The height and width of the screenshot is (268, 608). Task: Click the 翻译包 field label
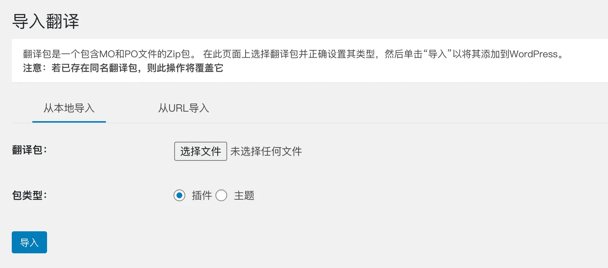tap(29, 150)
